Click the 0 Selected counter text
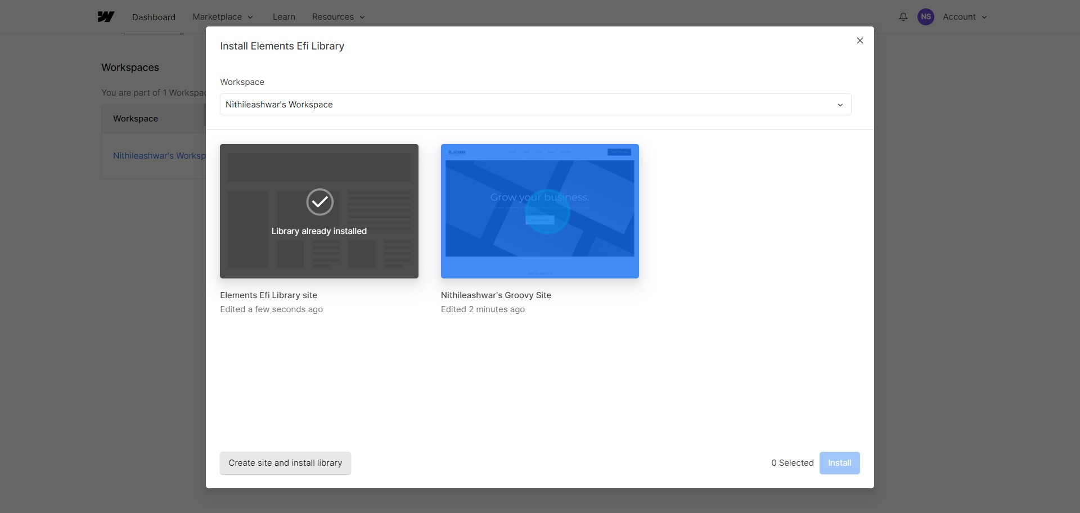 pos(793,463)
